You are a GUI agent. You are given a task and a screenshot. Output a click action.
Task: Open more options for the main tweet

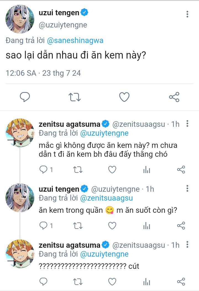tap(187, 14)
